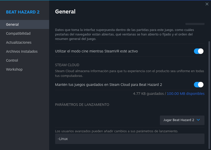Click the 'Utilizar el modo cine' option label
This screenshot has height=150, width=211.
(x=96, y=51)
